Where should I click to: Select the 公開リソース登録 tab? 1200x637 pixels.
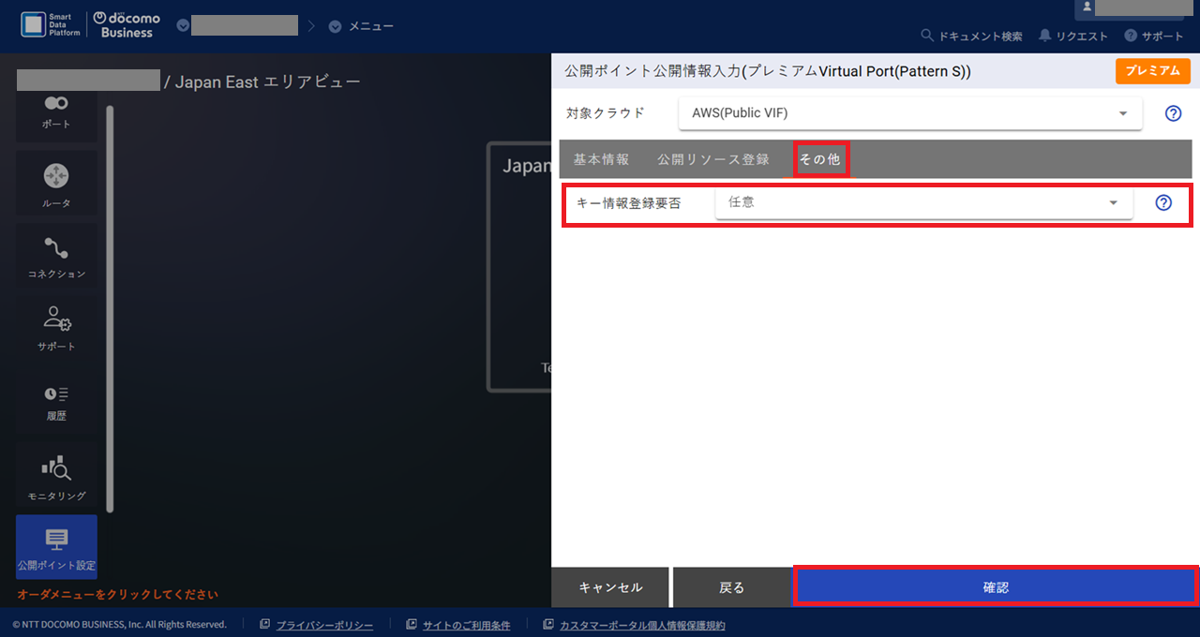coord(712,159)
